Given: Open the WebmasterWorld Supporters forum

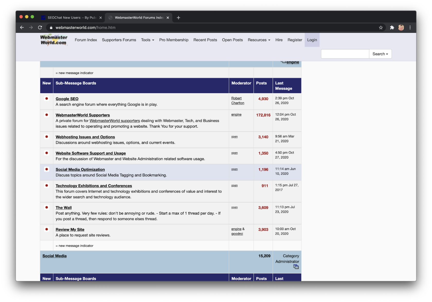Looking at the screenshot, I should (83, 115).
